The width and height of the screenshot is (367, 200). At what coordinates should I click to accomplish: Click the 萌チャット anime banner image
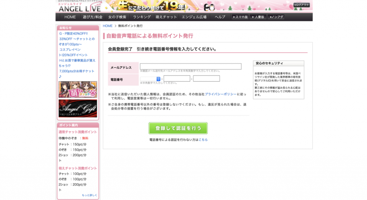pos(78,89)
